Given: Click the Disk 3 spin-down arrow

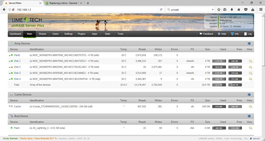Looking at the screenshot, I should (x=10, y=73).
